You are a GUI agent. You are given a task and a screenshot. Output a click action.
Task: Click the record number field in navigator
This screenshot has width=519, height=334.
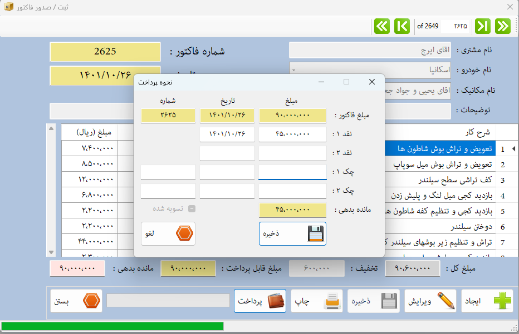tap(457, 26)
